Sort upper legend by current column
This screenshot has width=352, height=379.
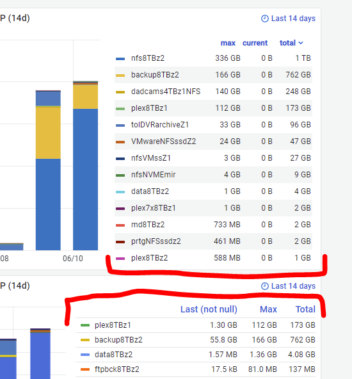[x=255, y=43]
